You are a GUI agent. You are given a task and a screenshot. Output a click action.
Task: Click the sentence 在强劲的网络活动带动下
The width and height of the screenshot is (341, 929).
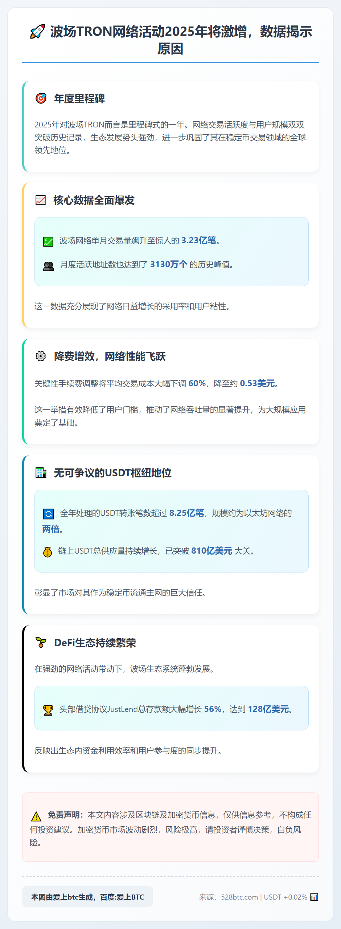coord(124,669)
